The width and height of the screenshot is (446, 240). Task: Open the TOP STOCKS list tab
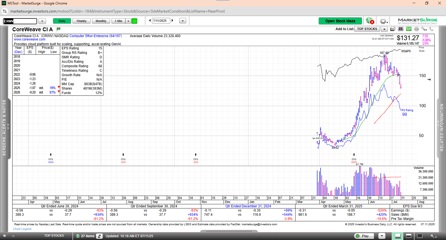(x=54, y=236)
